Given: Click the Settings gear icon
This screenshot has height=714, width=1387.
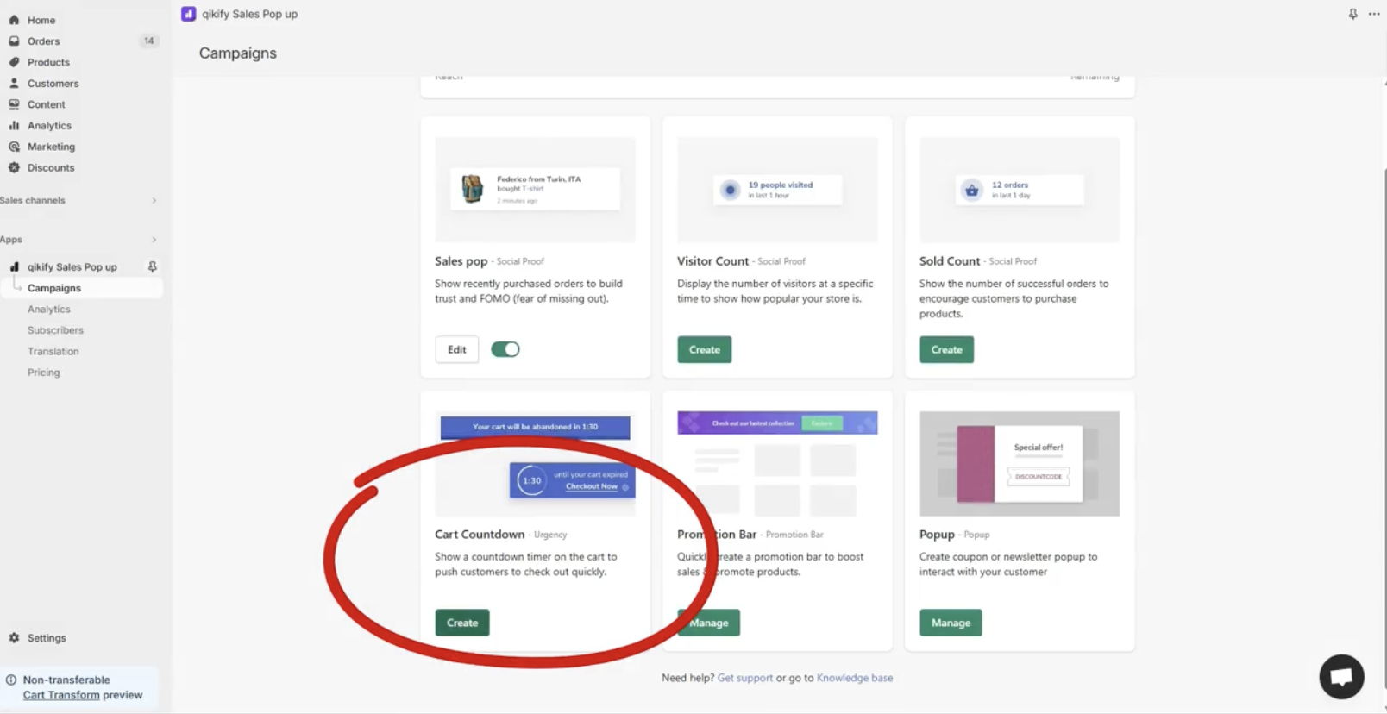Looking at the screenshot, I should 14,638.
